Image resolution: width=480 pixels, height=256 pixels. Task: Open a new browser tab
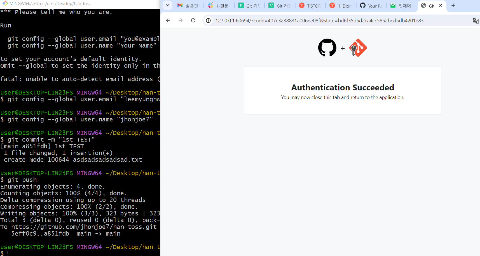point(453,5)
